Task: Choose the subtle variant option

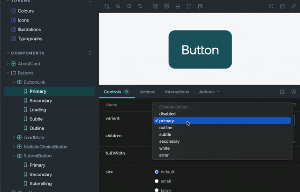Action: pyautogui.click(x=222, y=134)
